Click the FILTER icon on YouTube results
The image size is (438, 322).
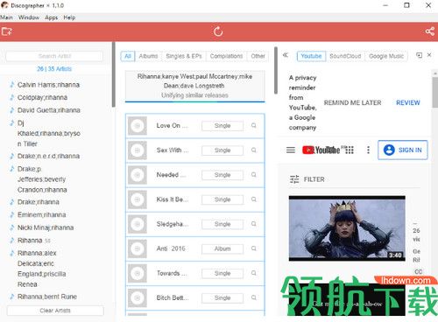pos(294,179)
